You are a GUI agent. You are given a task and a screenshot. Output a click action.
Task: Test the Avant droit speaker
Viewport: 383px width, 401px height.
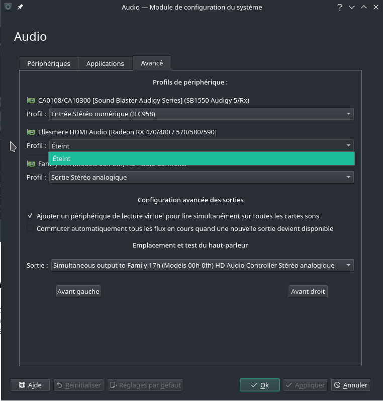pyautogui.click(x=308, y=291)
